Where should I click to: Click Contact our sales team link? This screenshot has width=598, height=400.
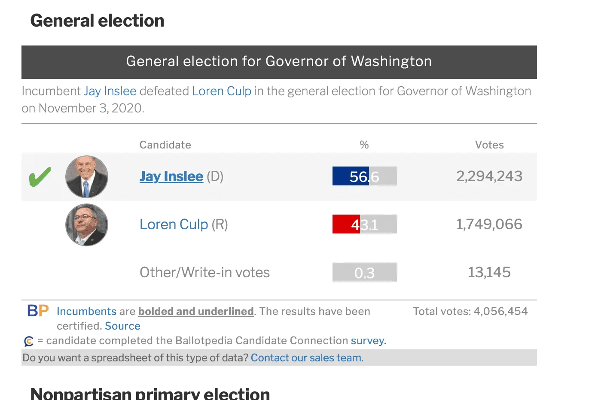click(307, 358)
